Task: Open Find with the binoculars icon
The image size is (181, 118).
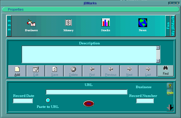Action: coord(165,71)
